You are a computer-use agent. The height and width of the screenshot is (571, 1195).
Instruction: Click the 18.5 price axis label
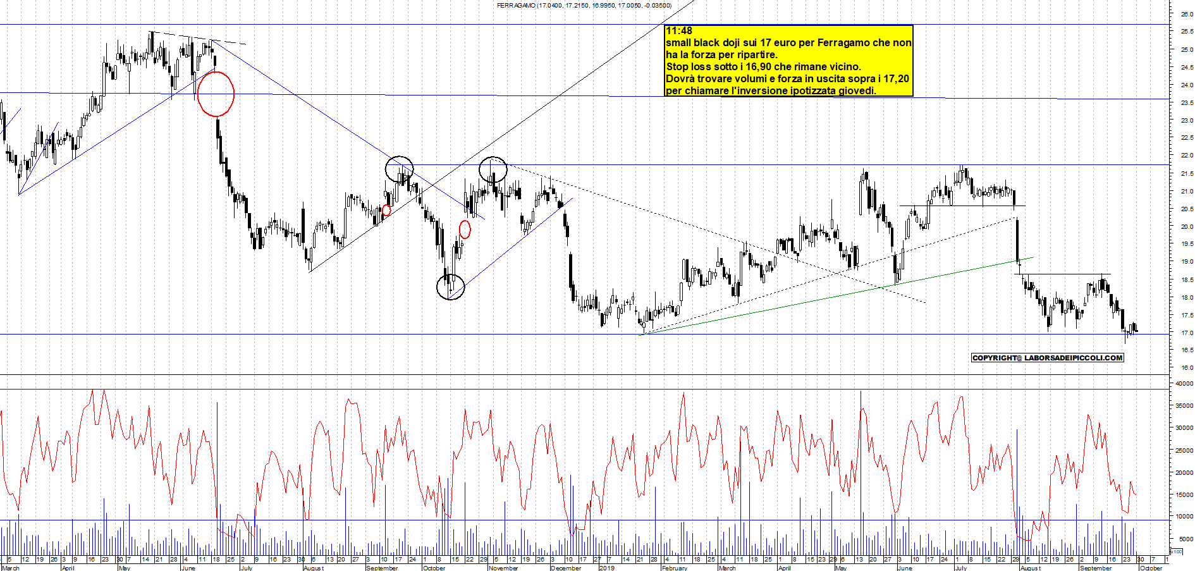click(1187, 279)
